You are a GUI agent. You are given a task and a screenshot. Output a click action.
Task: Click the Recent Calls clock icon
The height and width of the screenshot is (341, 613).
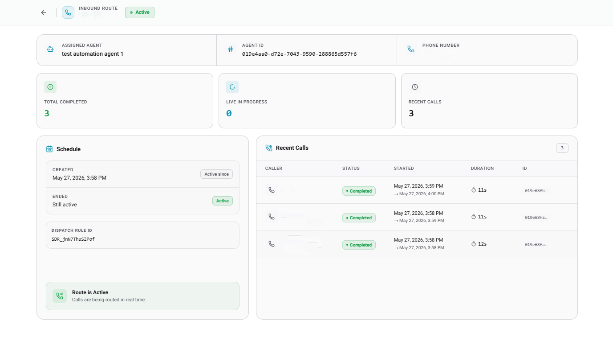415,87
